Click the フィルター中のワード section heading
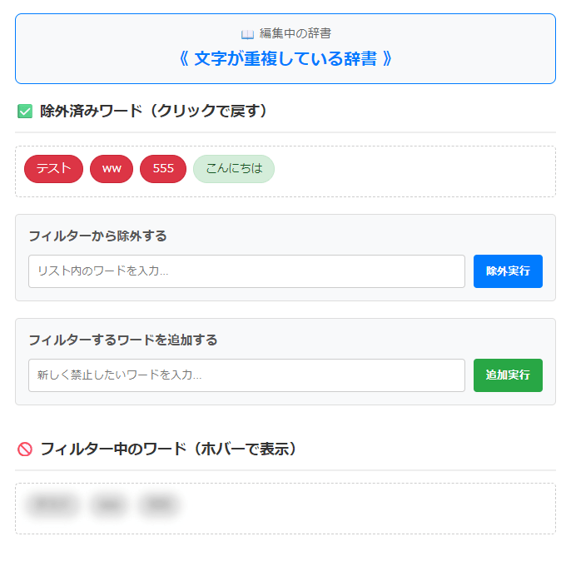571x566 pixels. coord(169,449)
